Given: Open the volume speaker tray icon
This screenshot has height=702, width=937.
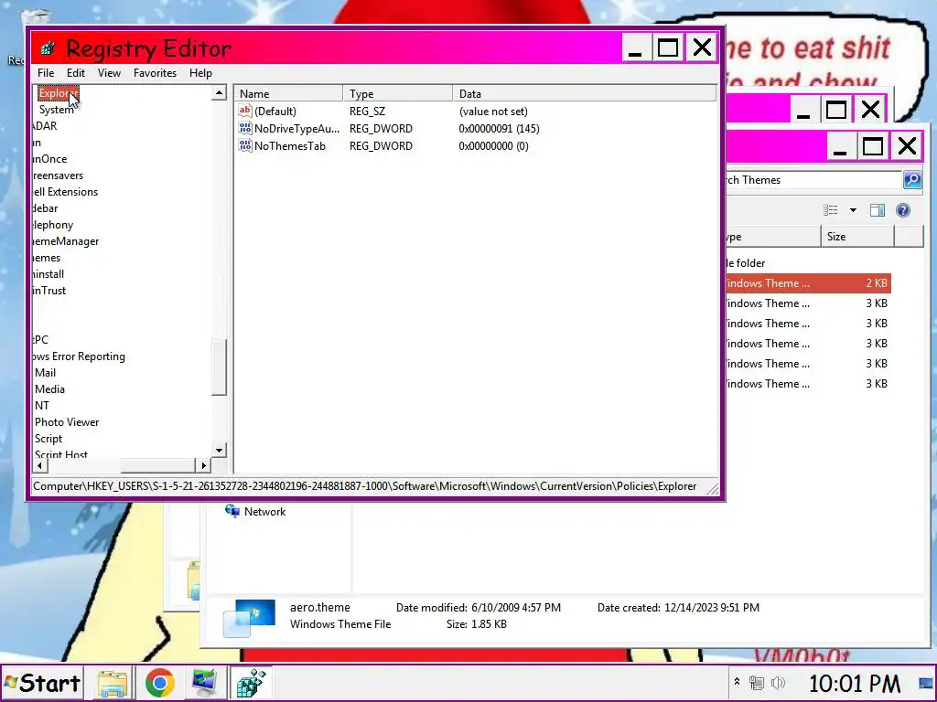Looking at the screenshot, I should tap(778, 682).
